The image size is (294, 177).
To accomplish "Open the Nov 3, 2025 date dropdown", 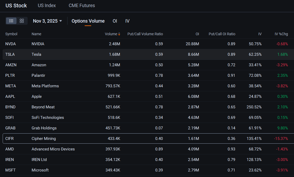I will tap(47, 21).
